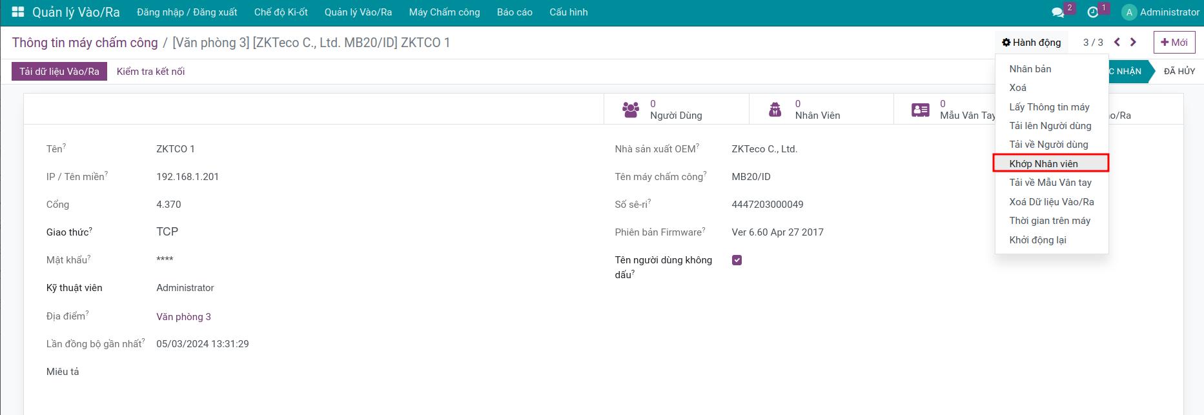Open the Administrator user menu
1204x415 pixels.
click(x=1161, y=12)
